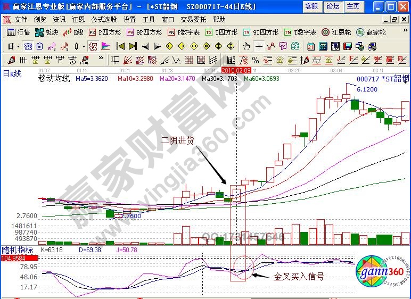Click the 客服 button in title bar
The image size is (411, 299).
click(311, 6)
